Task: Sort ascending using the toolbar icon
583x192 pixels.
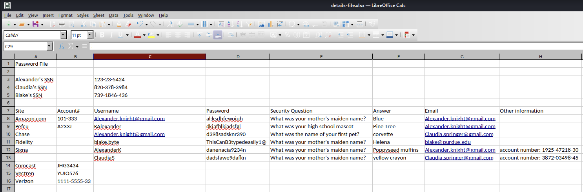Action: coord(230,24)
